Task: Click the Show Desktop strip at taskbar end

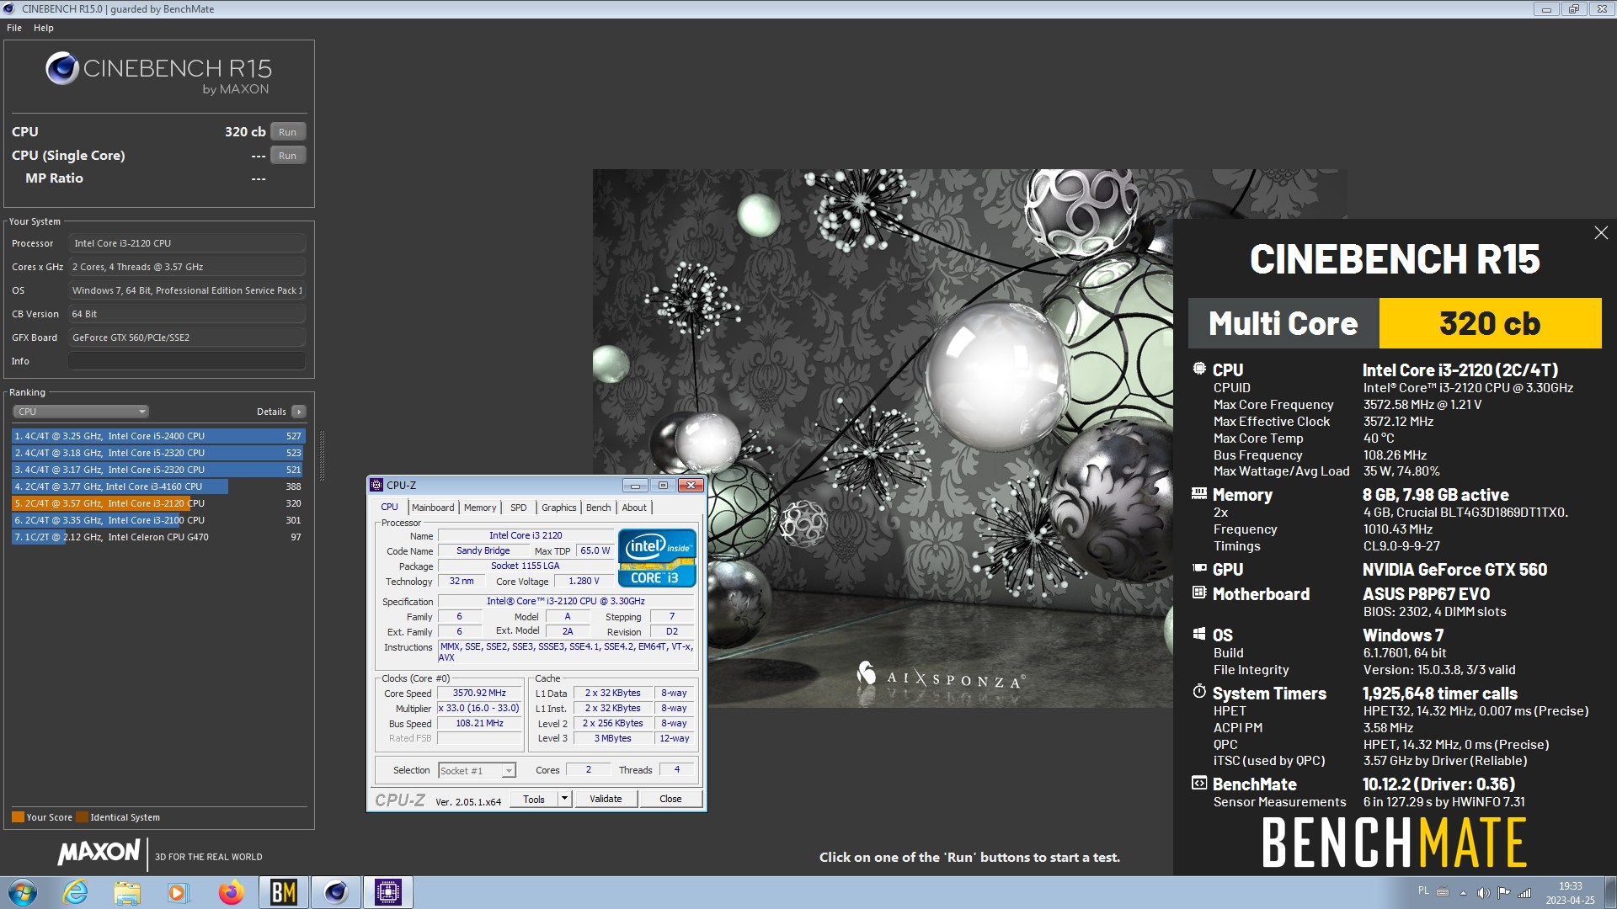Action: [x=1610, y=892]
